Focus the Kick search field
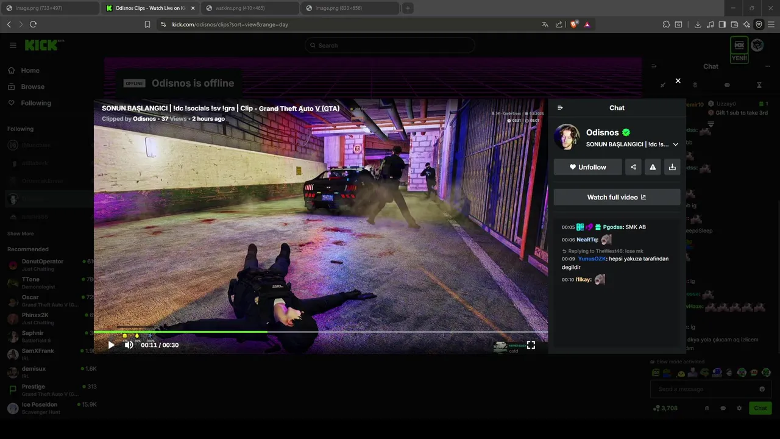This screenshot has height=439, width=780. (x=390, y=45)
